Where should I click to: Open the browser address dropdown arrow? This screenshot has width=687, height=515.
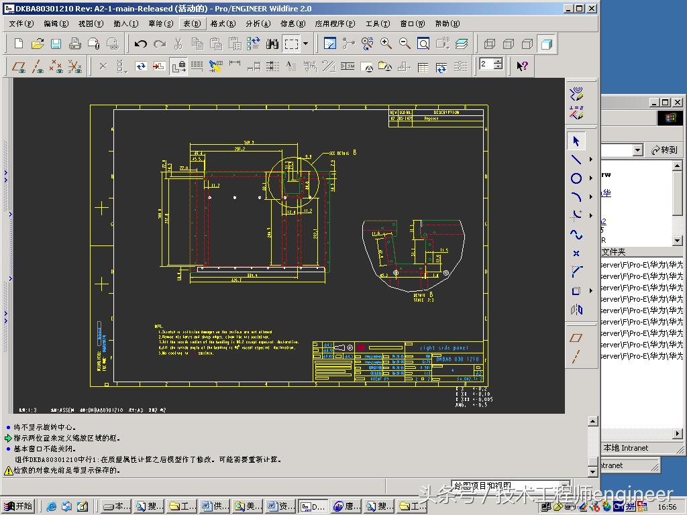pos(637,150)
